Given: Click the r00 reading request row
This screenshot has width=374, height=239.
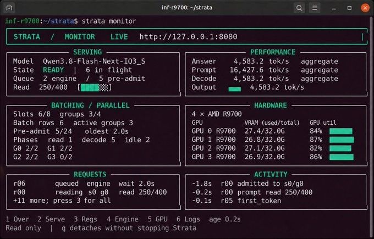Looking at the screenshot, I should (x=90, y=192).
